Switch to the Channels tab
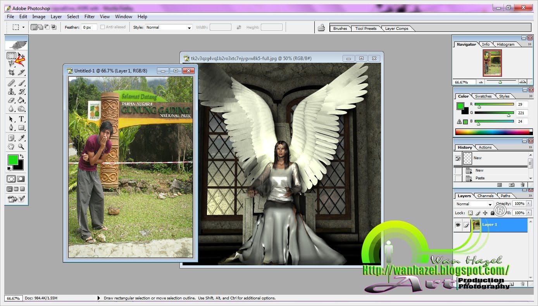The image size is (538, 306). click(x=485, y=196)
